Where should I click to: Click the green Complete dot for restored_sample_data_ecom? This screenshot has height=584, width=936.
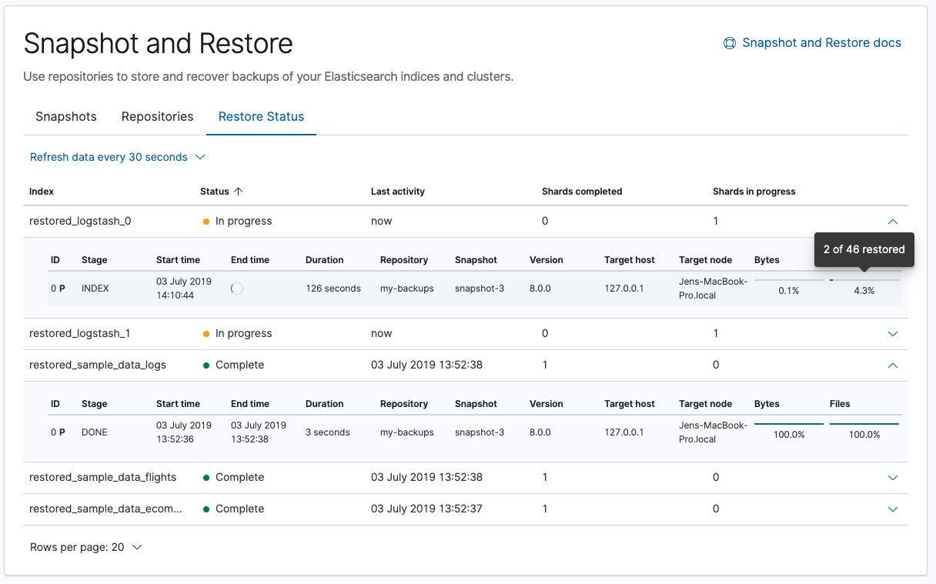(x=206, y=509)
